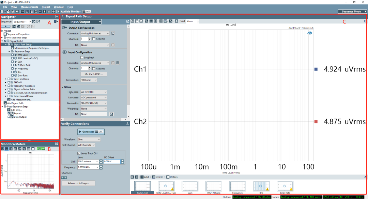
Task: Select the THD+N Ratio measurement thumbnail
Action: point(214,185)
